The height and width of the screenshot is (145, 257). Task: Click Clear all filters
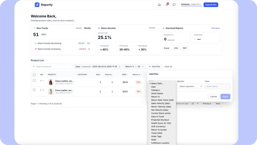click(x=168, y=67)
